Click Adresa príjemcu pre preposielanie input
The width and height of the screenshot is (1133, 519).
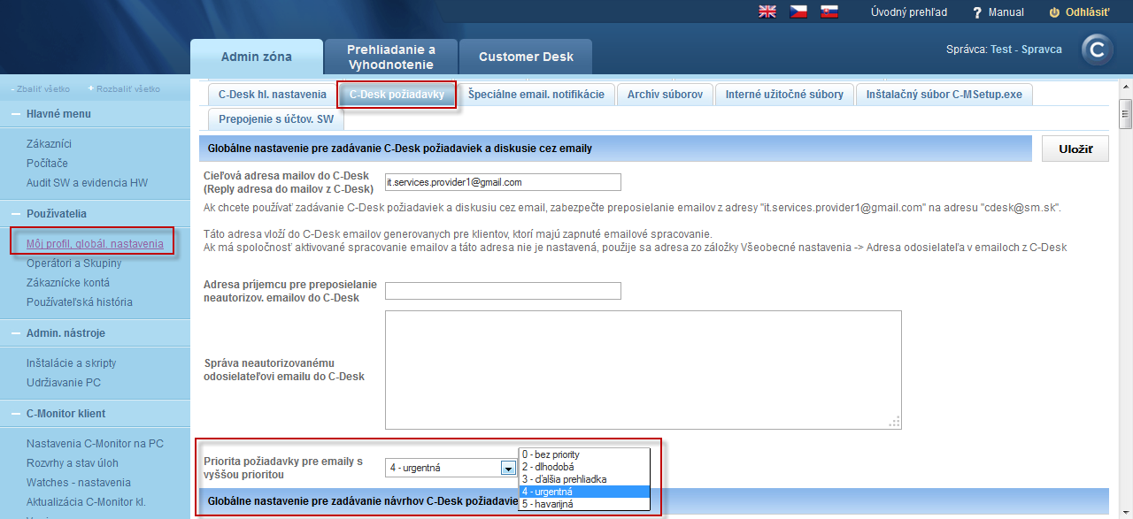click(x=503, y=291)
